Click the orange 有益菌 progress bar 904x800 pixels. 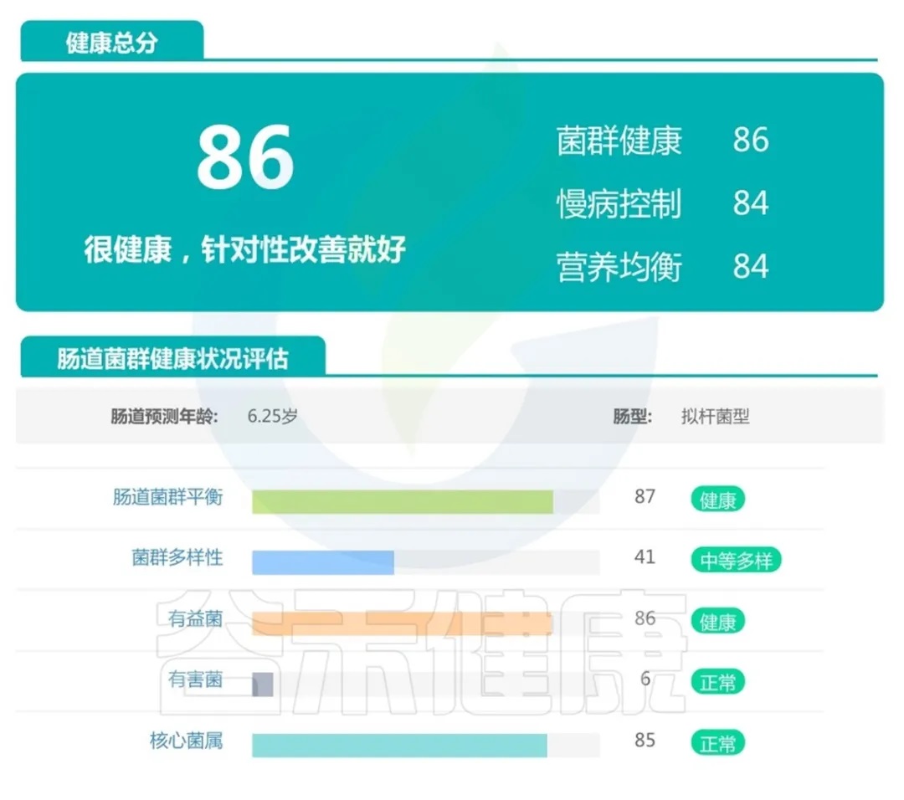click(402, 623)
